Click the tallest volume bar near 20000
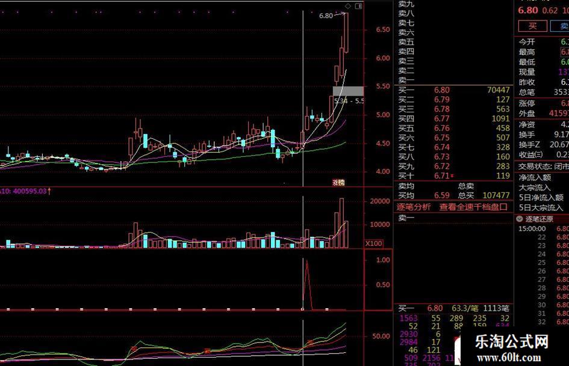The height and width of the screenshot is (366, 569). (341, 223)
